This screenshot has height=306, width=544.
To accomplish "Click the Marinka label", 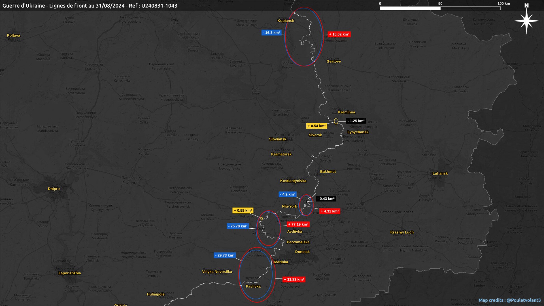I will (x=281, y=262).
